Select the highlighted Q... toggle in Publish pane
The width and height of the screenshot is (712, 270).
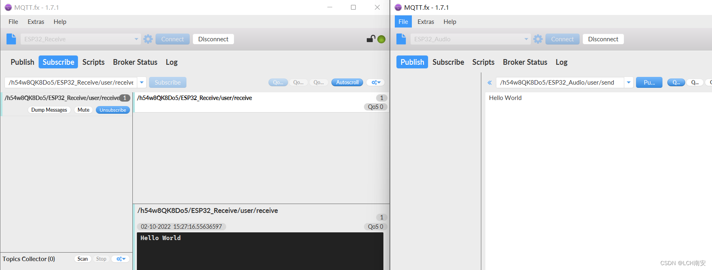676,82
